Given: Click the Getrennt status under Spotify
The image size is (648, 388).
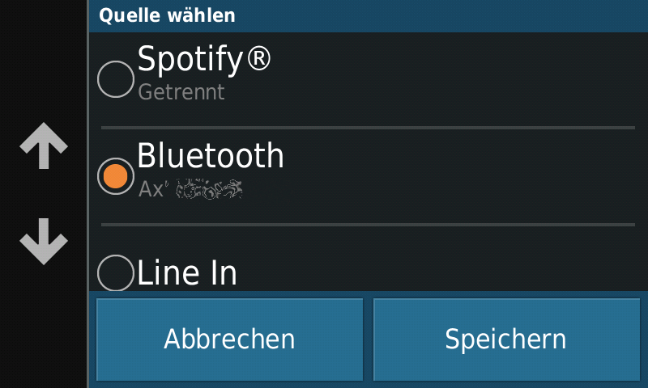Looking at the screenshot, I should click(x=181, y=91).
